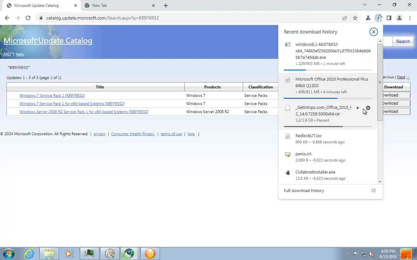Open Windows Server 2008 R2 SP1 x64 link
The width and height of the screenshot is (417, 260).
pyautogui.click(x=84, y=112)
